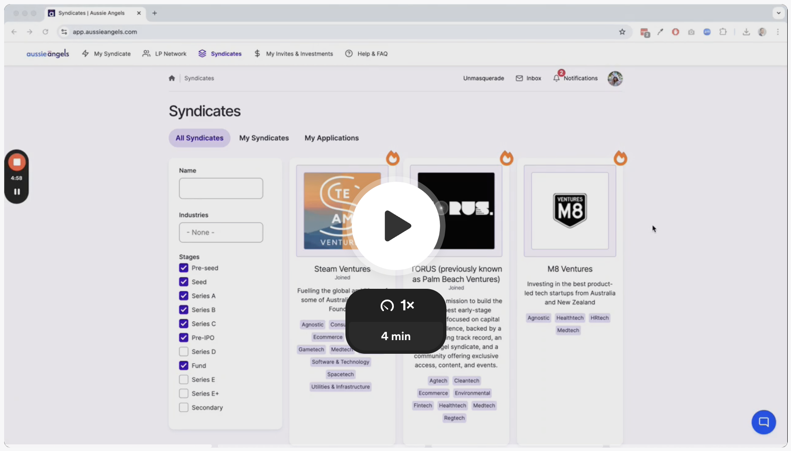This screenshot has height=451, width=791.
Task: Click the user profile avatar
Action: pos(615,78)
